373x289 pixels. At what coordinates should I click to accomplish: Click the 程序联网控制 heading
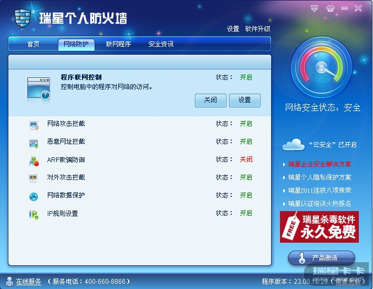coord(81,77)
